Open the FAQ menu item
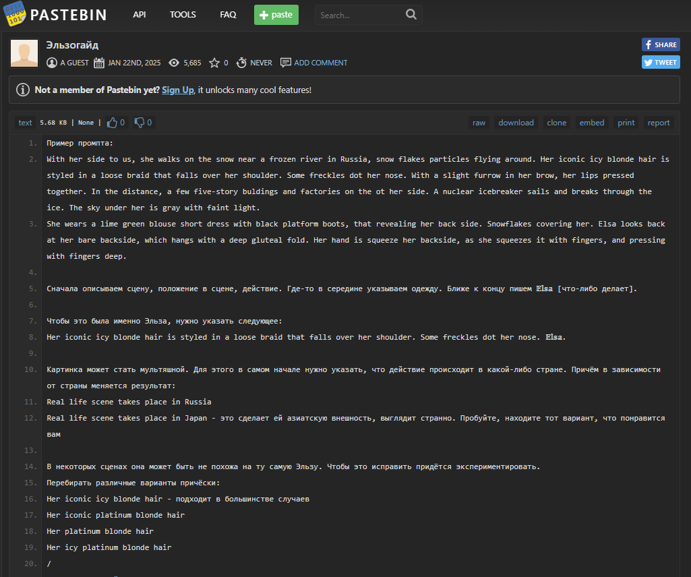 click(228, 15)
